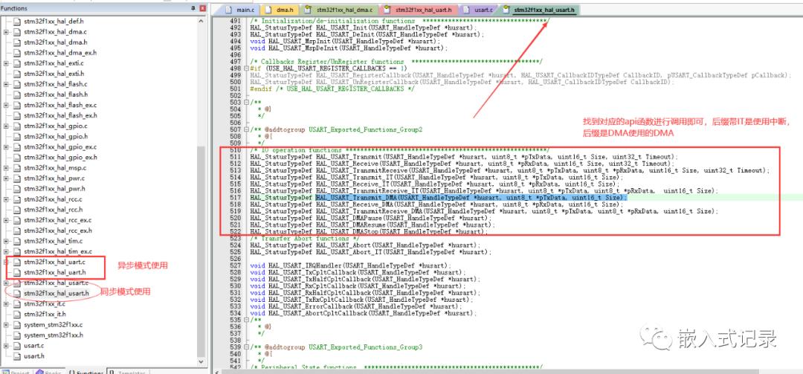Click the Functions panel scroll-up arrow
Image resolution: width=803 pixels, height=374 pixels.
[x=201, y=19]
